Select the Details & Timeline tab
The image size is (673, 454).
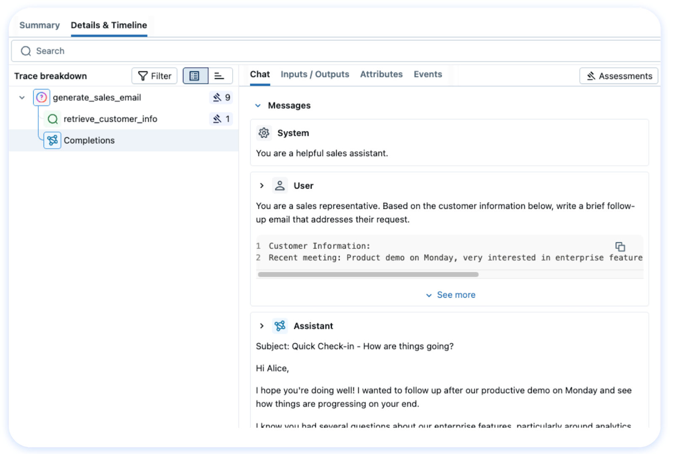109,25
